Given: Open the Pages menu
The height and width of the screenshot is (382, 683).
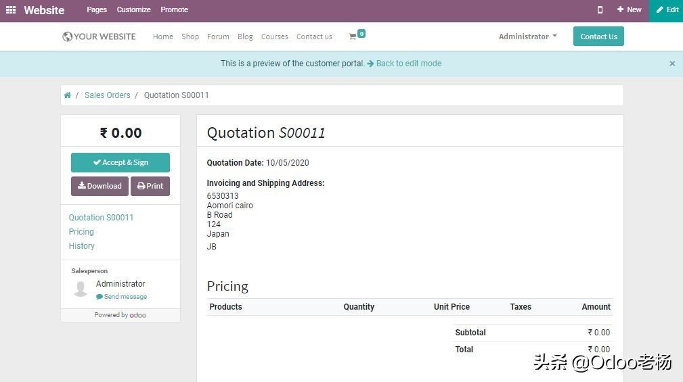Looking at the screenshot, I should tap(97, 10).
